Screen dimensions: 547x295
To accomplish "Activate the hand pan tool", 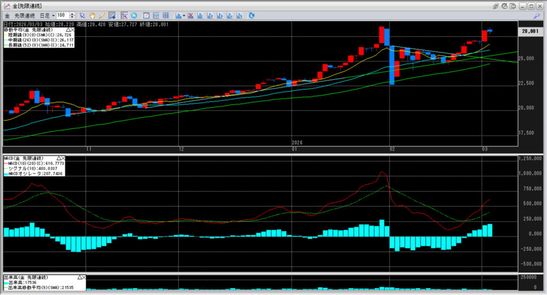I will coord(92,15).
